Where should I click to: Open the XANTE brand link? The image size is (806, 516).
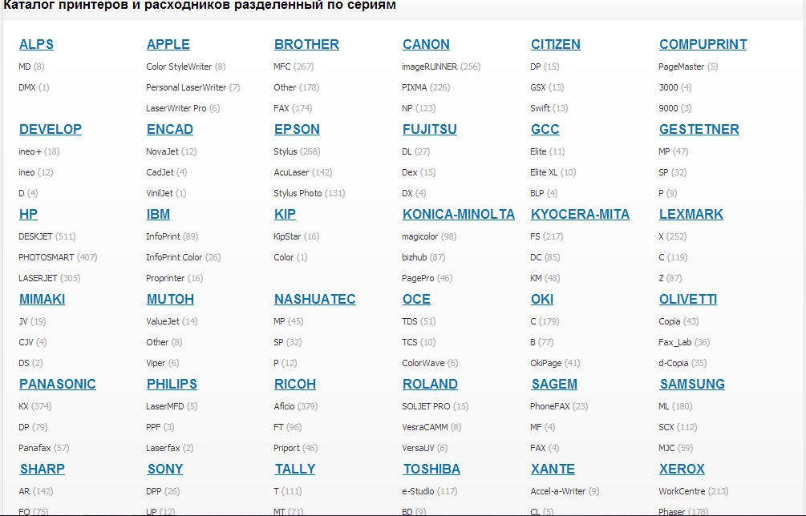pos(553,469)
